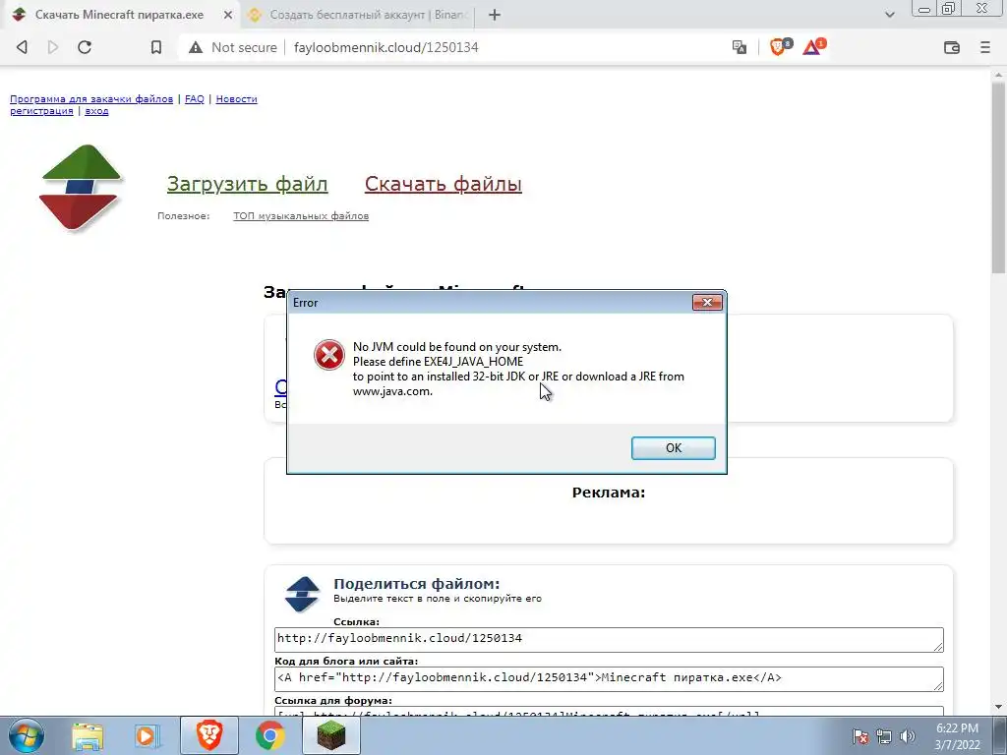Click the red error icon in dialog
The image size is (1007, 755).
[328, 355]
